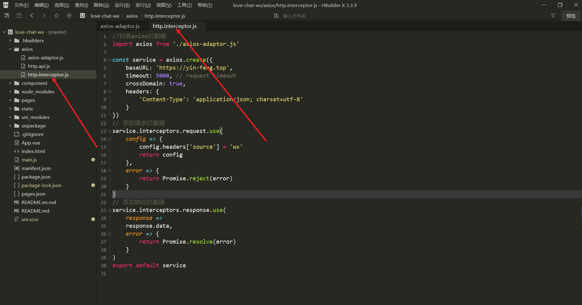Open the 工具(T) menu
The height and width of the screenshot is (305, 582).
(x=184, y=5)
